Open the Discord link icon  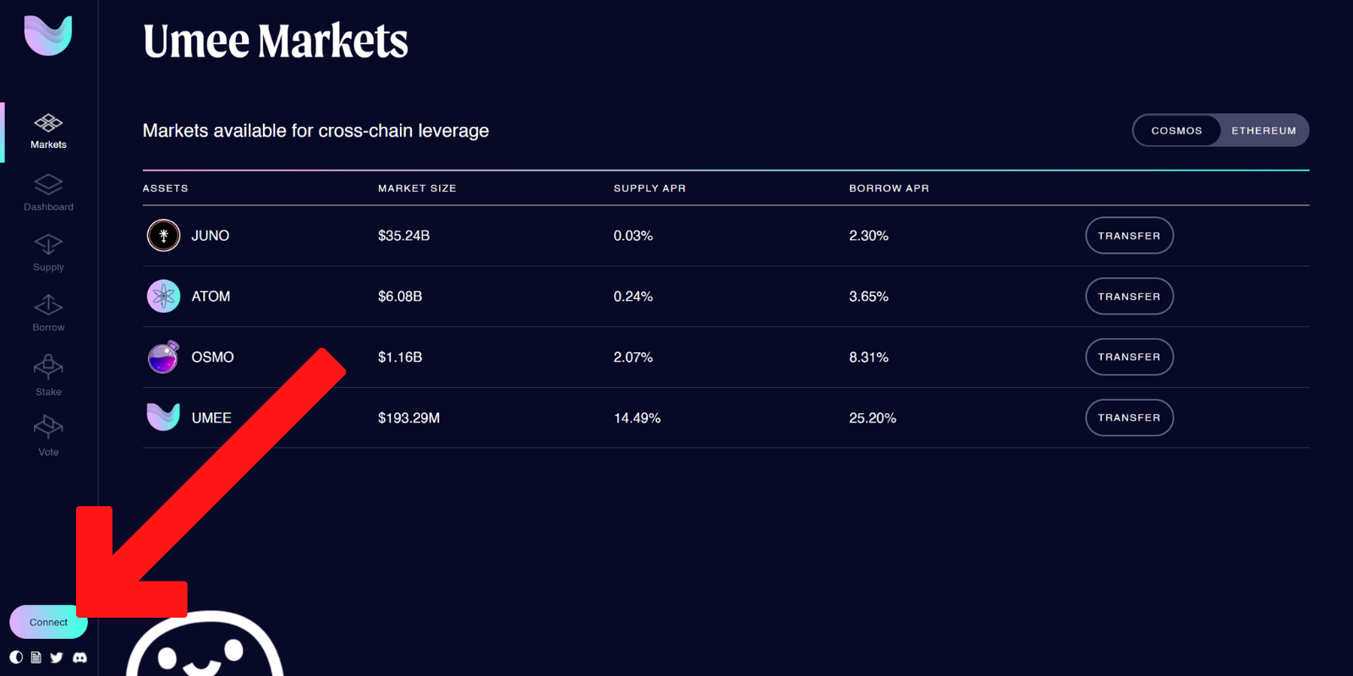click(79, 657)
